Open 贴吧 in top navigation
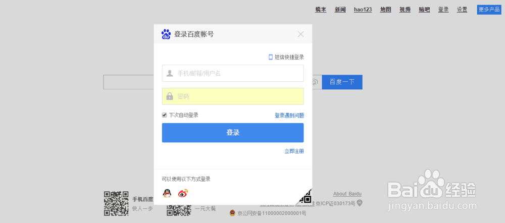 point(424,10)
